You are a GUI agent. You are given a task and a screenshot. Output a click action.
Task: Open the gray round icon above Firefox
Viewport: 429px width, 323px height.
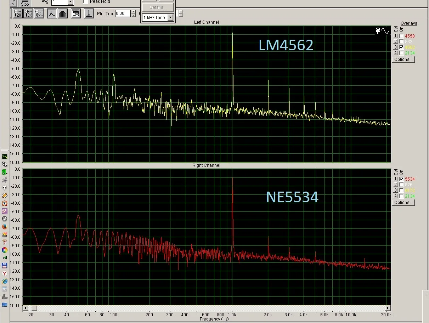5,219
